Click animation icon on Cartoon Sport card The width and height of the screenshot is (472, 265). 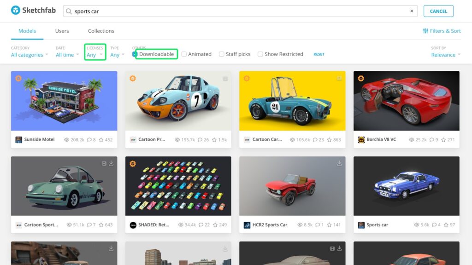click(x=104, y=163)
